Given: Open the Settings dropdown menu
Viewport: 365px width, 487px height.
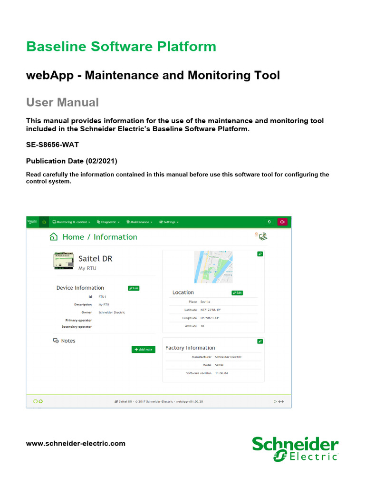Looking at the screenshot, I should [x=169, y=222].
